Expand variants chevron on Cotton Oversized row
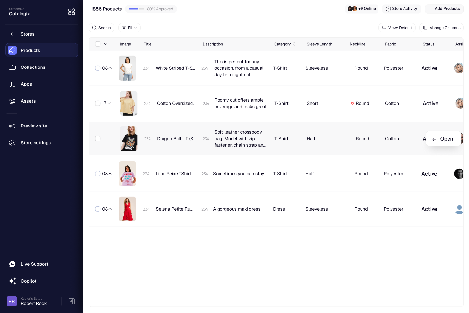 coord(109,103)
